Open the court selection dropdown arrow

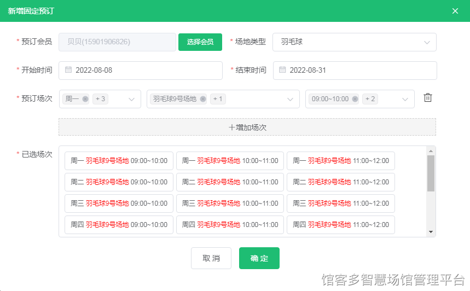pos(290,99)
